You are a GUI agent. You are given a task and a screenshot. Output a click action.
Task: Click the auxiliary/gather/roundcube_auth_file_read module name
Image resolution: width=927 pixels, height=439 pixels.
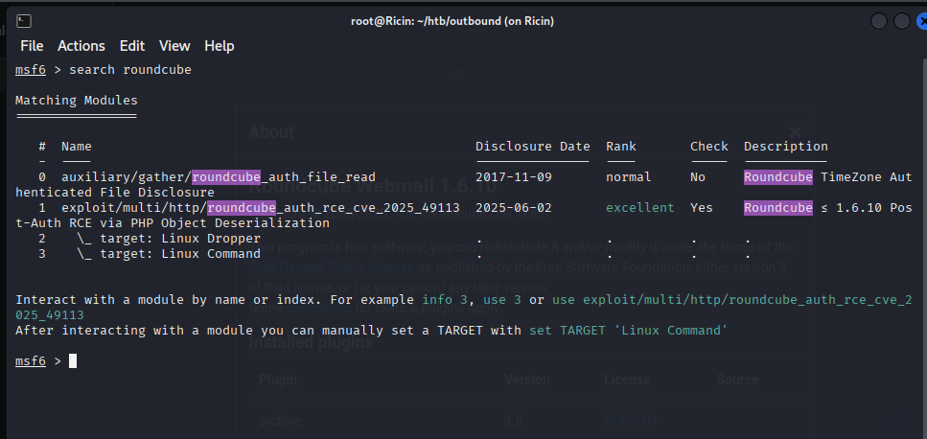pos(219,177)
